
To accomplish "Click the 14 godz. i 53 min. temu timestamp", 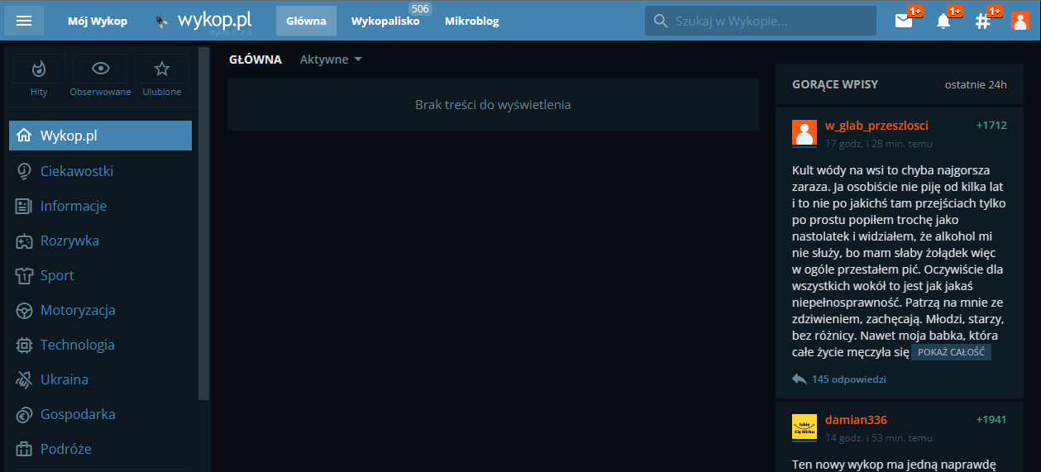I will [879, 438].
